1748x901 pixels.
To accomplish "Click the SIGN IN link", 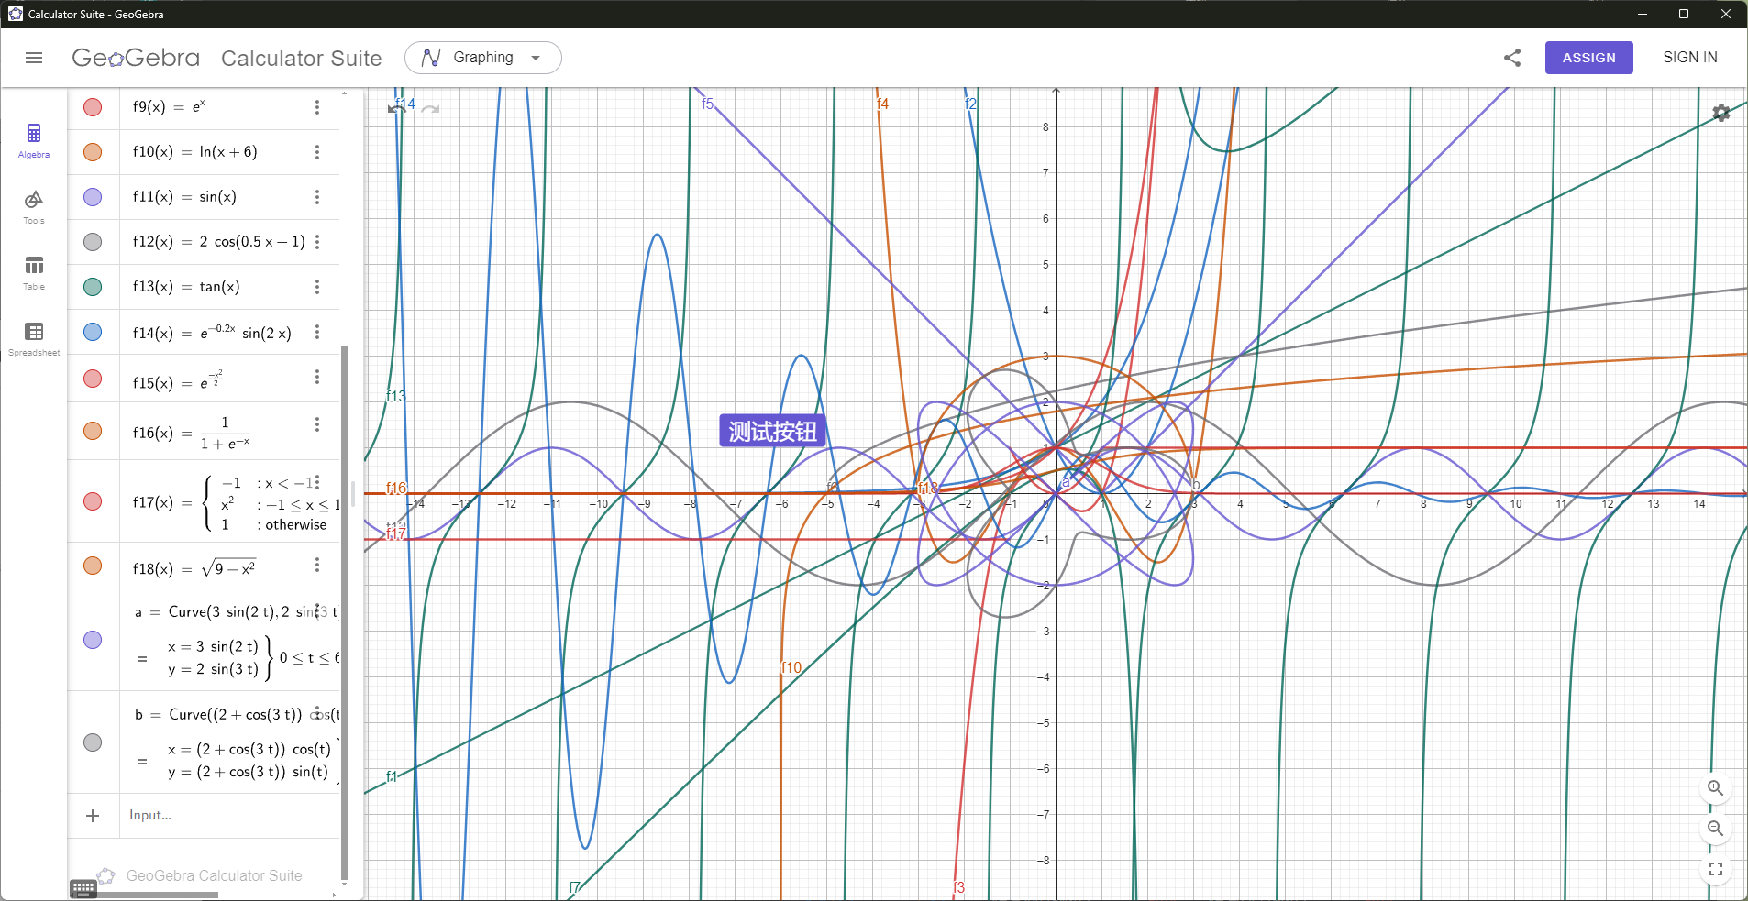I will coord(1690,58).
